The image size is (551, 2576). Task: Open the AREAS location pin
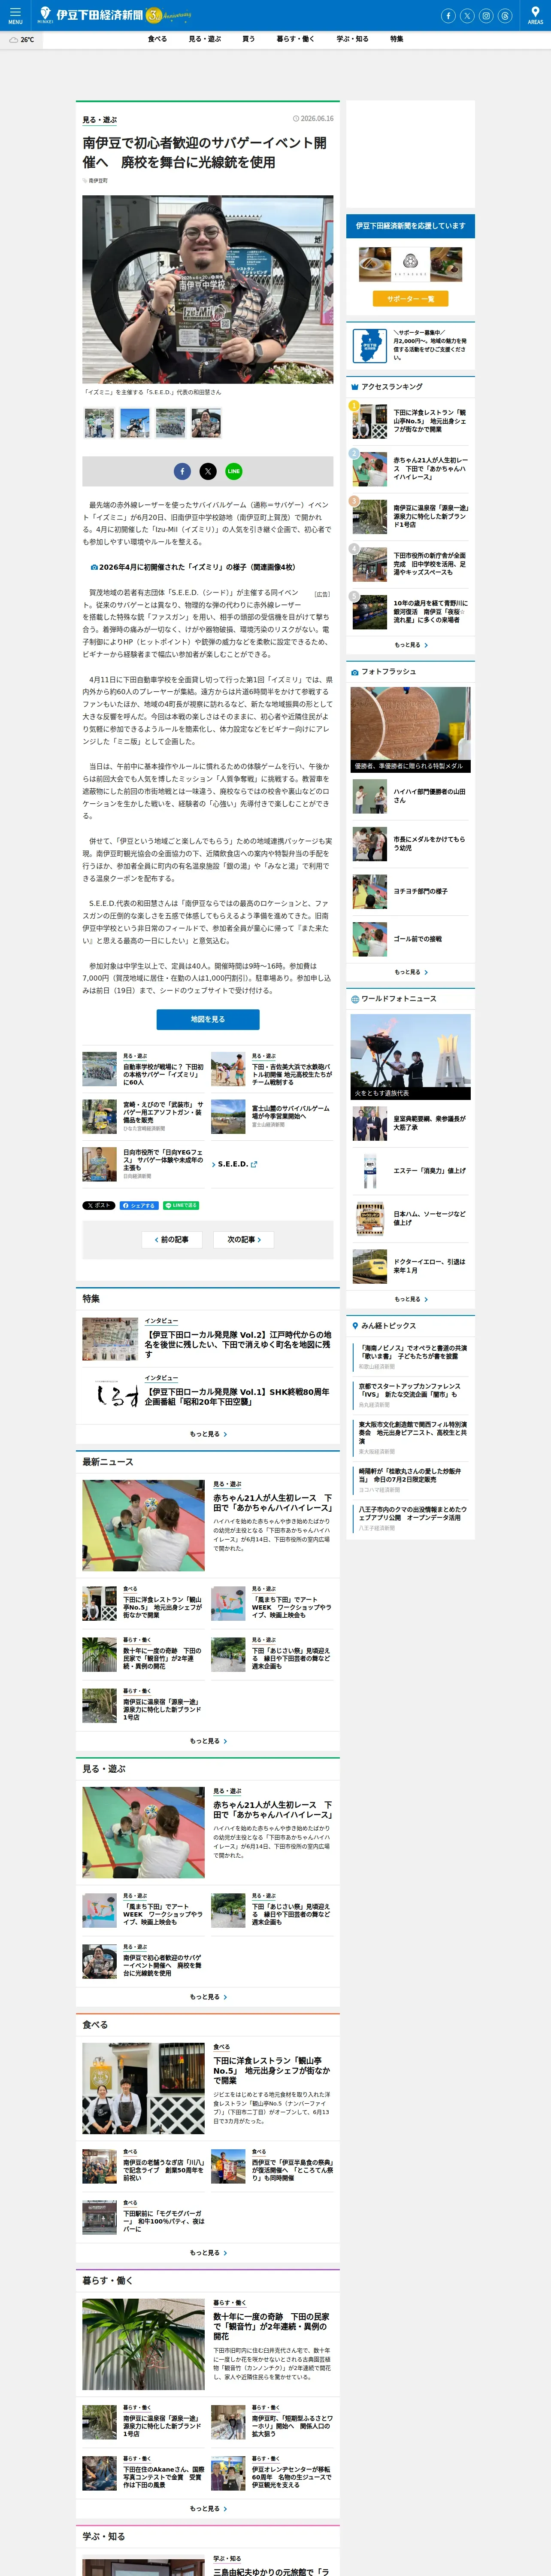tap(535, 15)
